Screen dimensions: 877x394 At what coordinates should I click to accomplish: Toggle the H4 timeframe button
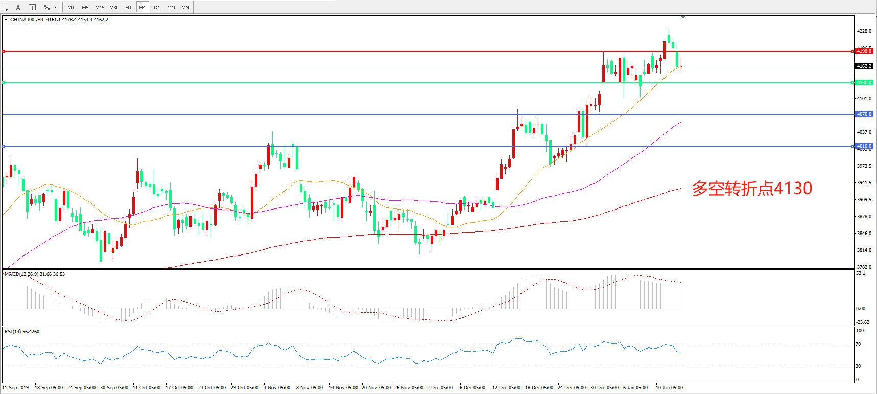pyautogui.click(x=143, y=7)
